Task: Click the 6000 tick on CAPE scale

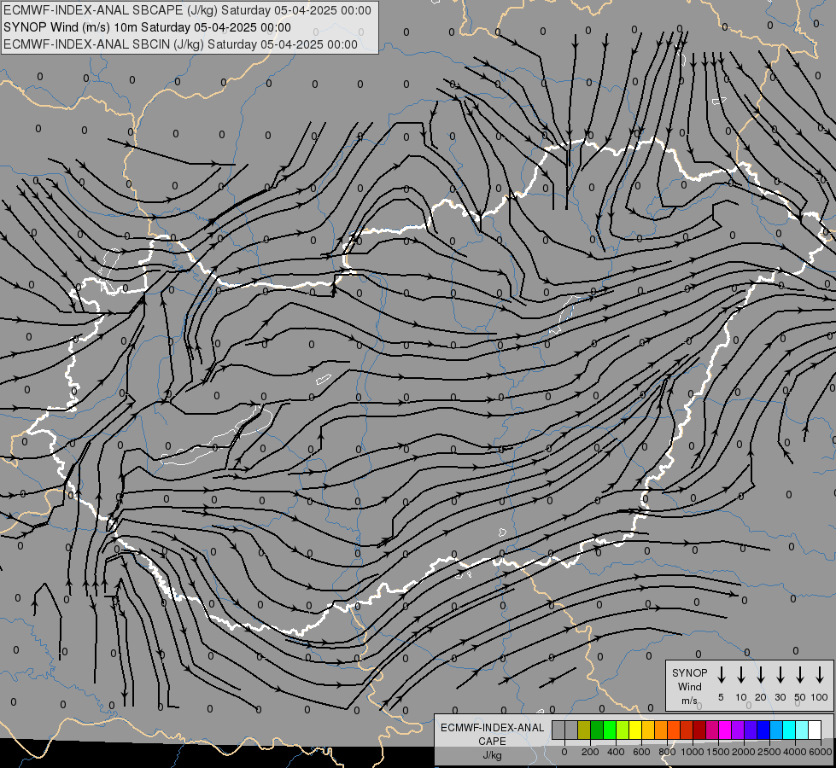Action: [x=821, y=752]
